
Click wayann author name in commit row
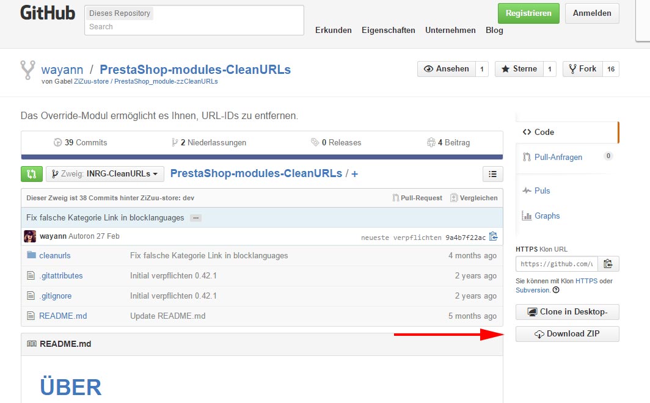(x=53, y=236)
